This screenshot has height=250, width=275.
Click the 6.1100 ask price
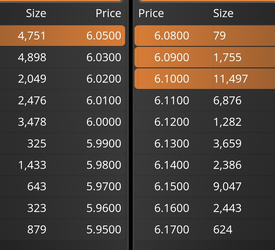click(172, 100)
